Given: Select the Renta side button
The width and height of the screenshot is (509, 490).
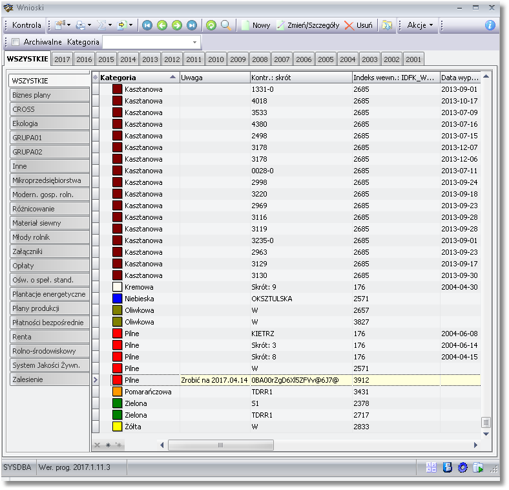Looking at the screenshot, I should pyautogui.click(x=50, y=337).
